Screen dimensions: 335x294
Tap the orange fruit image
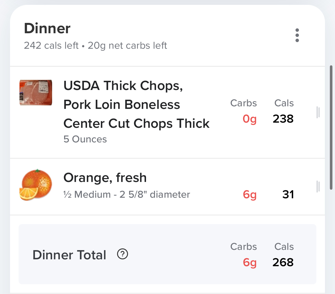pos(36,185)
